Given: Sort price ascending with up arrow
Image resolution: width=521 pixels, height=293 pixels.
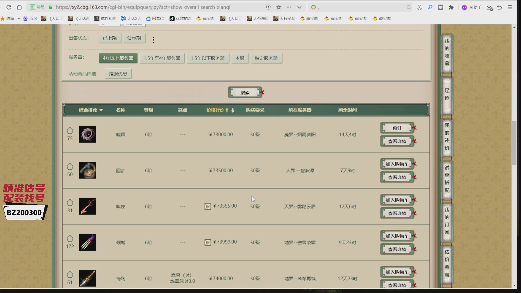Looking at the screenshot, I should [x=227, y=110].
